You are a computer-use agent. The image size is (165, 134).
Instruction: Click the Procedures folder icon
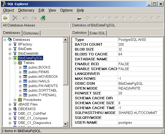[20, 100]
